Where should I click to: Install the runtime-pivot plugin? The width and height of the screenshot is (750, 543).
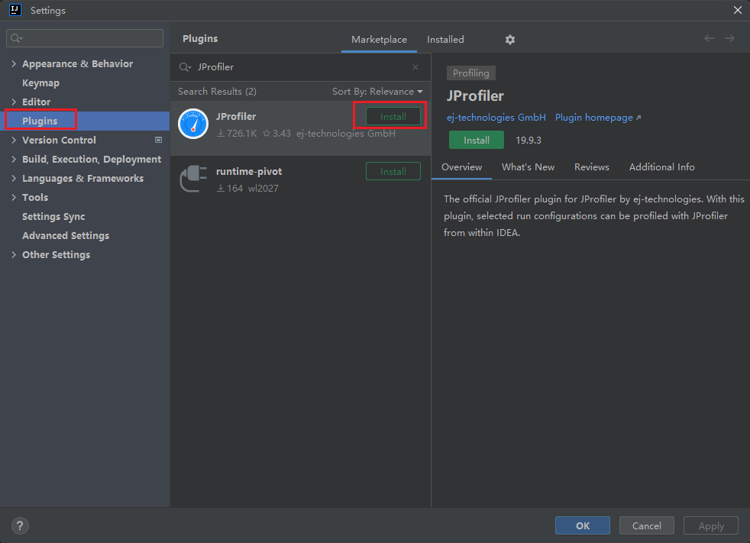(393, 172)
